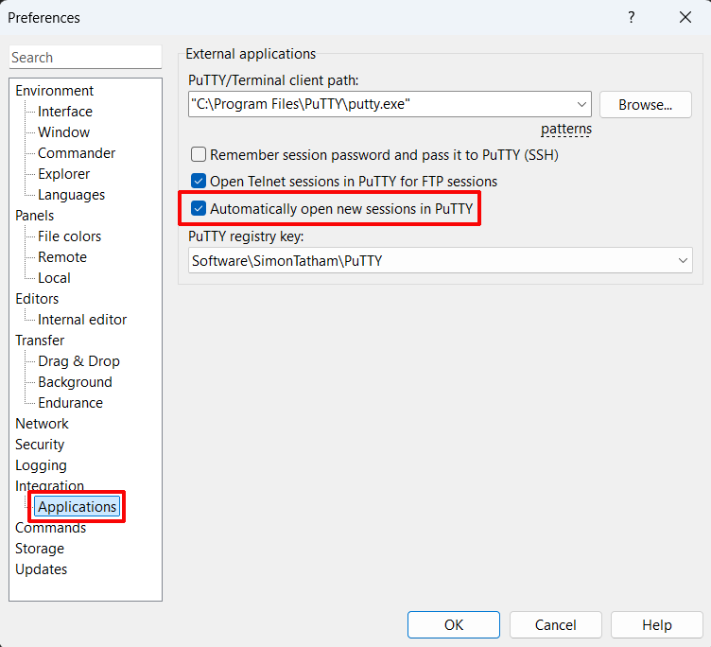Click the help question mark icon
This screenshot has width=711, height=647.
tap(631, 18)
